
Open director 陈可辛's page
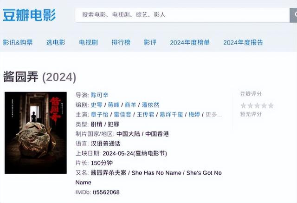click(x=99, y=95)
